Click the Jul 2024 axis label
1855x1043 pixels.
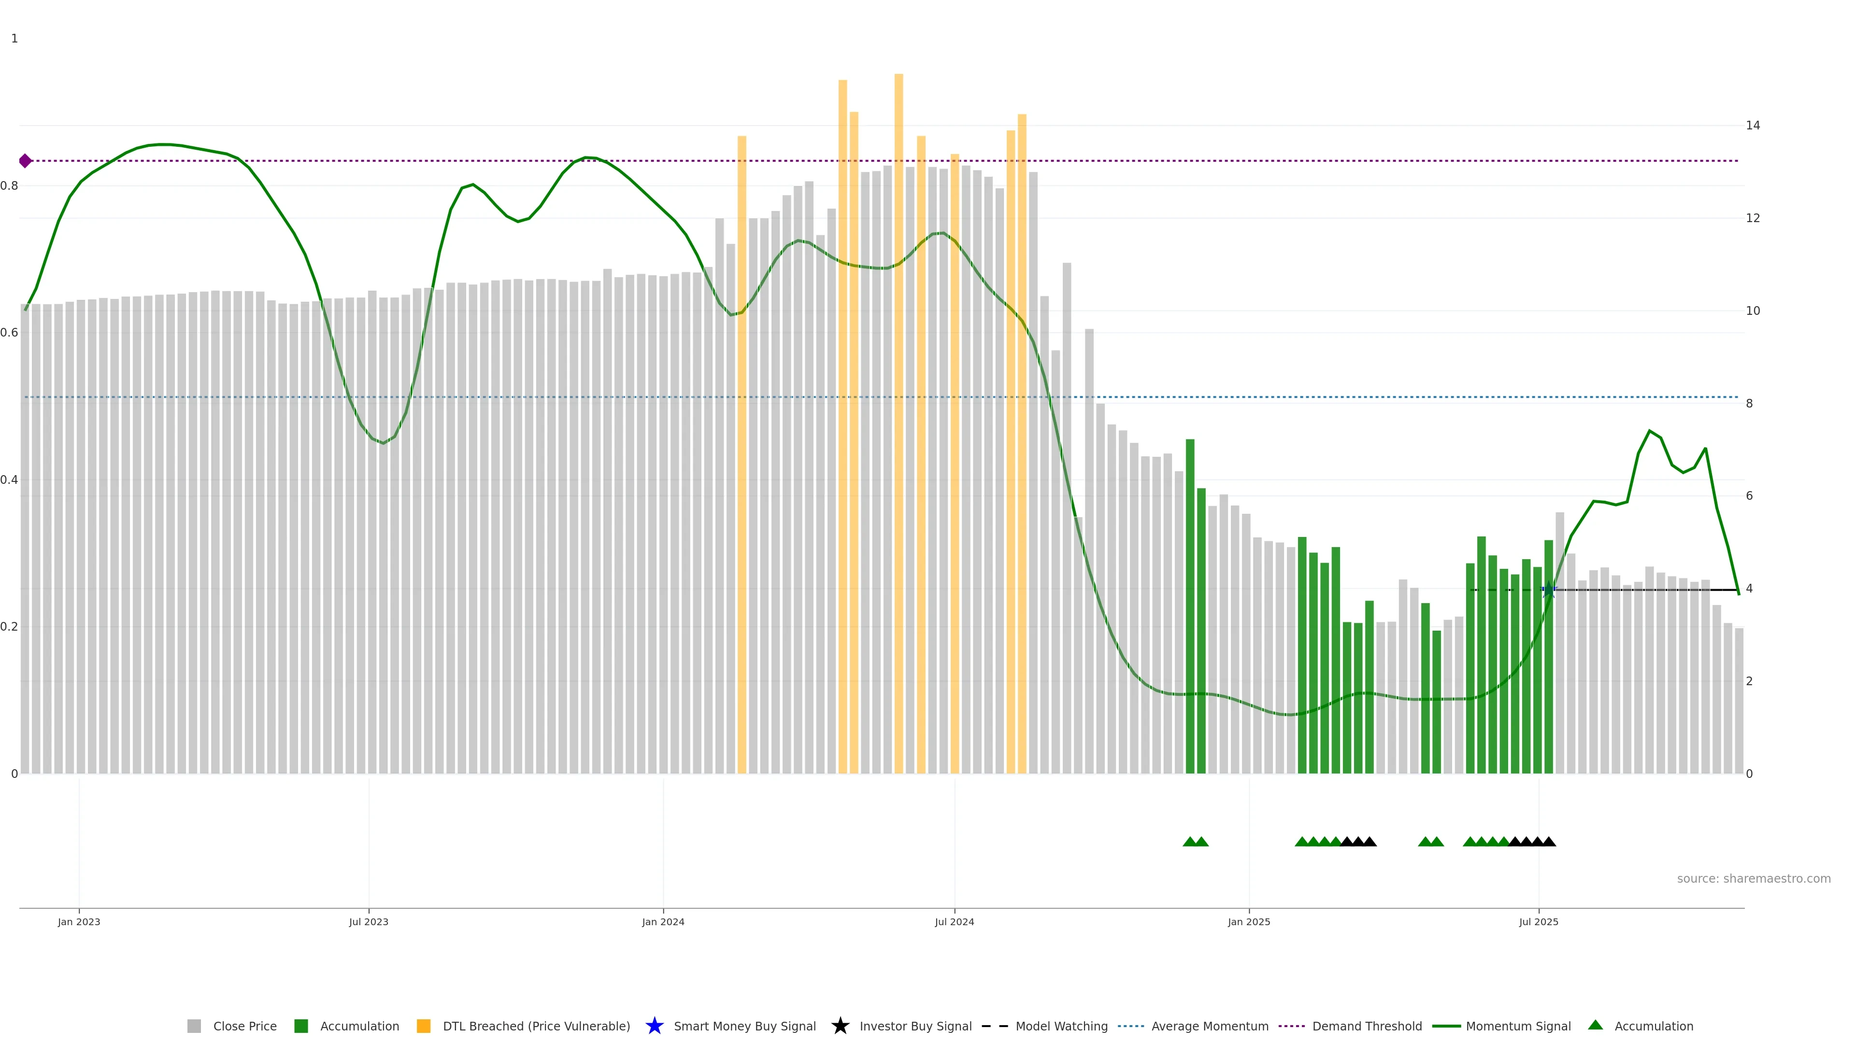(x=954, y=921)
